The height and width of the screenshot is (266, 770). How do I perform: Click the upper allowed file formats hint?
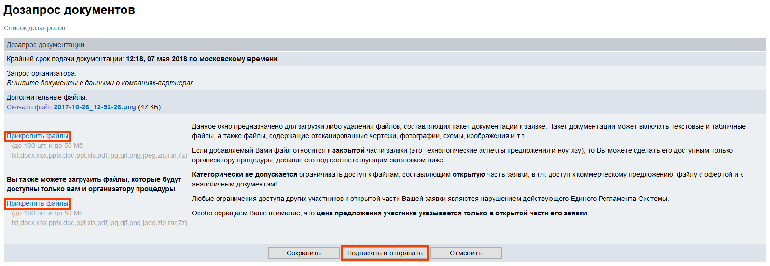99,155
